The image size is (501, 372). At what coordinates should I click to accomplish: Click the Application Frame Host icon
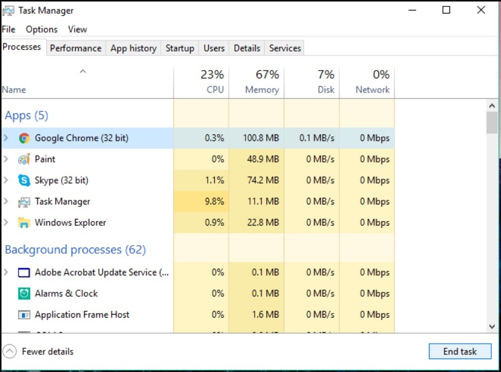24,315
